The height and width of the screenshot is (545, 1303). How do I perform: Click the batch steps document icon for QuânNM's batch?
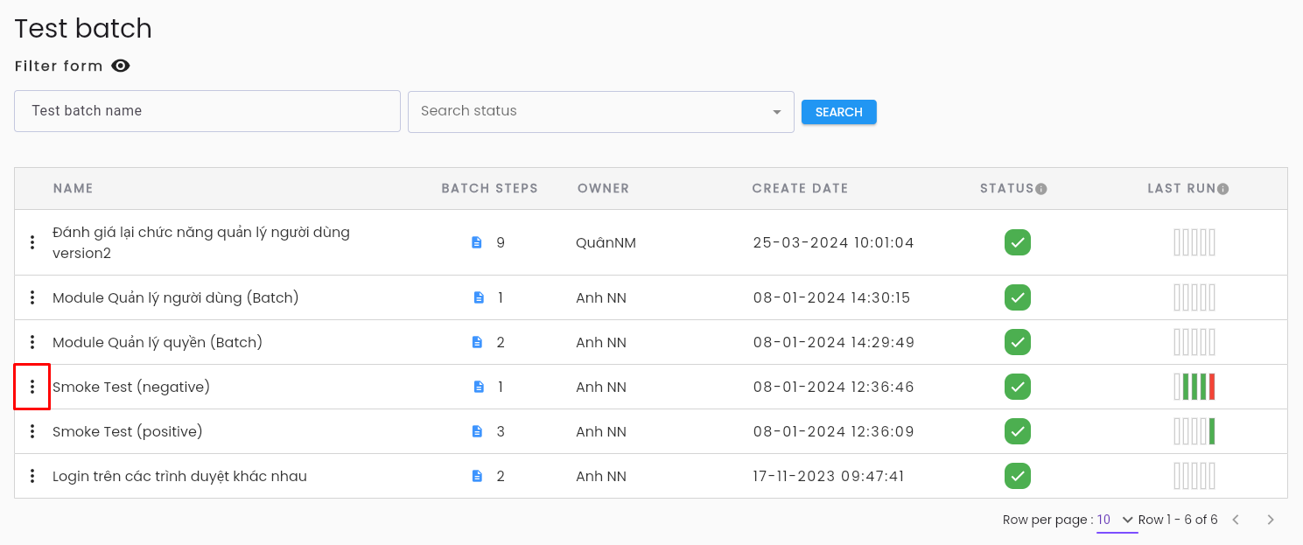point(477,242)
